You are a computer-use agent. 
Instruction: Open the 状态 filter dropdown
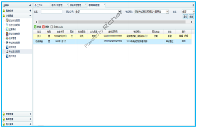pos(194,12)
